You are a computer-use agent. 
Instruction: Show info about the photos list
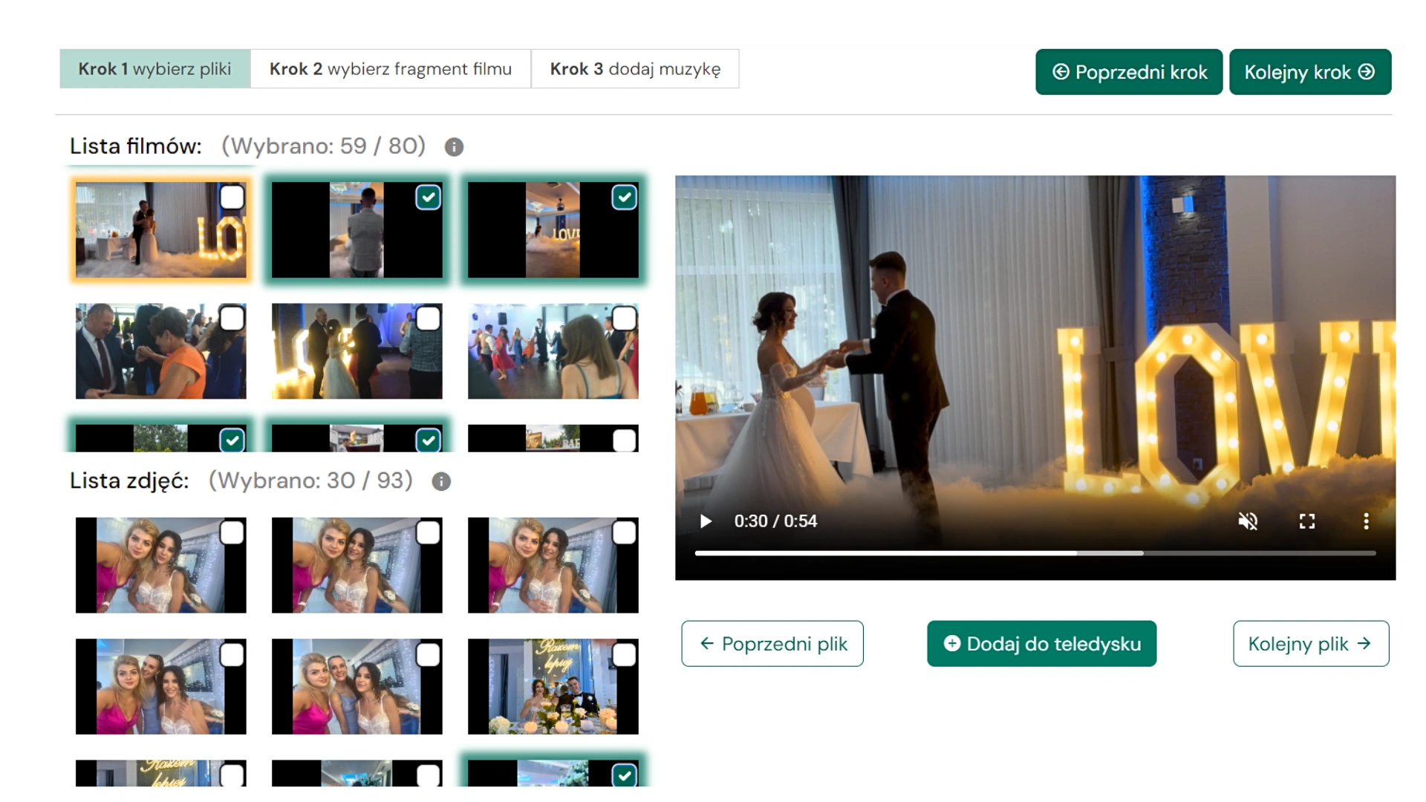[441, 482]
